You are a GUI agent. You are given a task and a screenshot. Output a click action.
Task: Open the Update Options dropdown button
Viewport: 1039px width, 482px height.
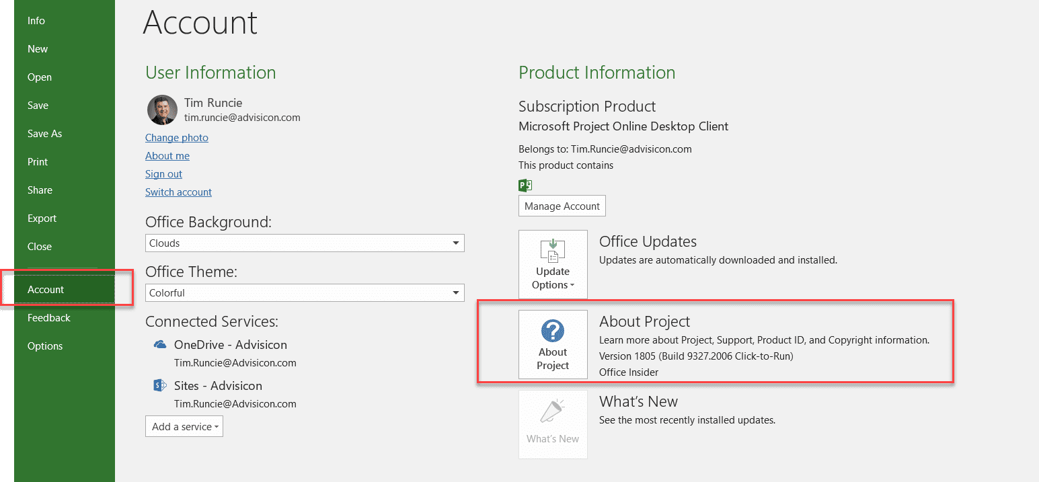553,264
